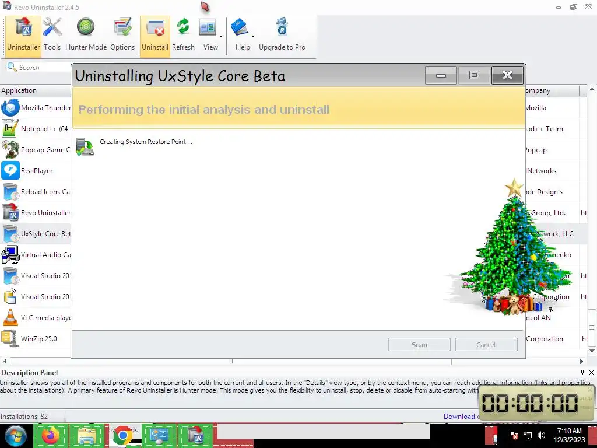597x448 pixels.
Task: Select the Revo Uninstaller list icon
Action: [10, 212]
